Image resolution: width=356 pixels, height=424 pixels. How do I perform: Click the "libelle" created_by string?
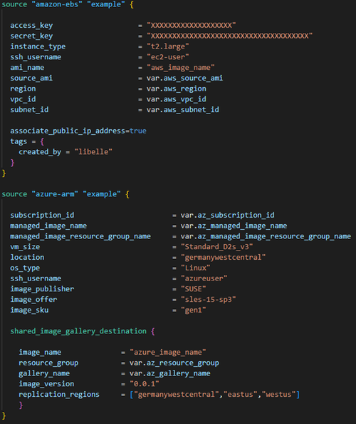pyautogui.click(x=93, y=152)
